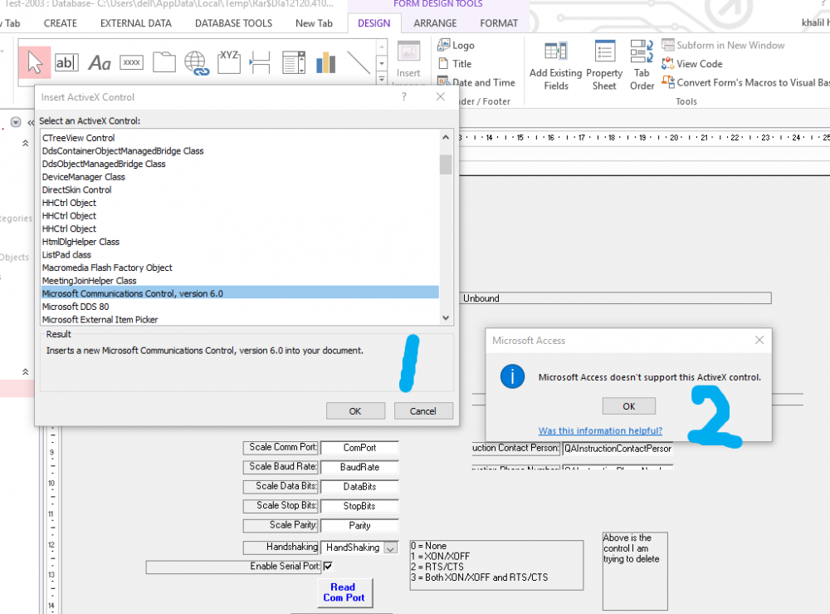Pick the Text Box control tool
The height and width of the screenshot is (614, 830).
[66, 62]
